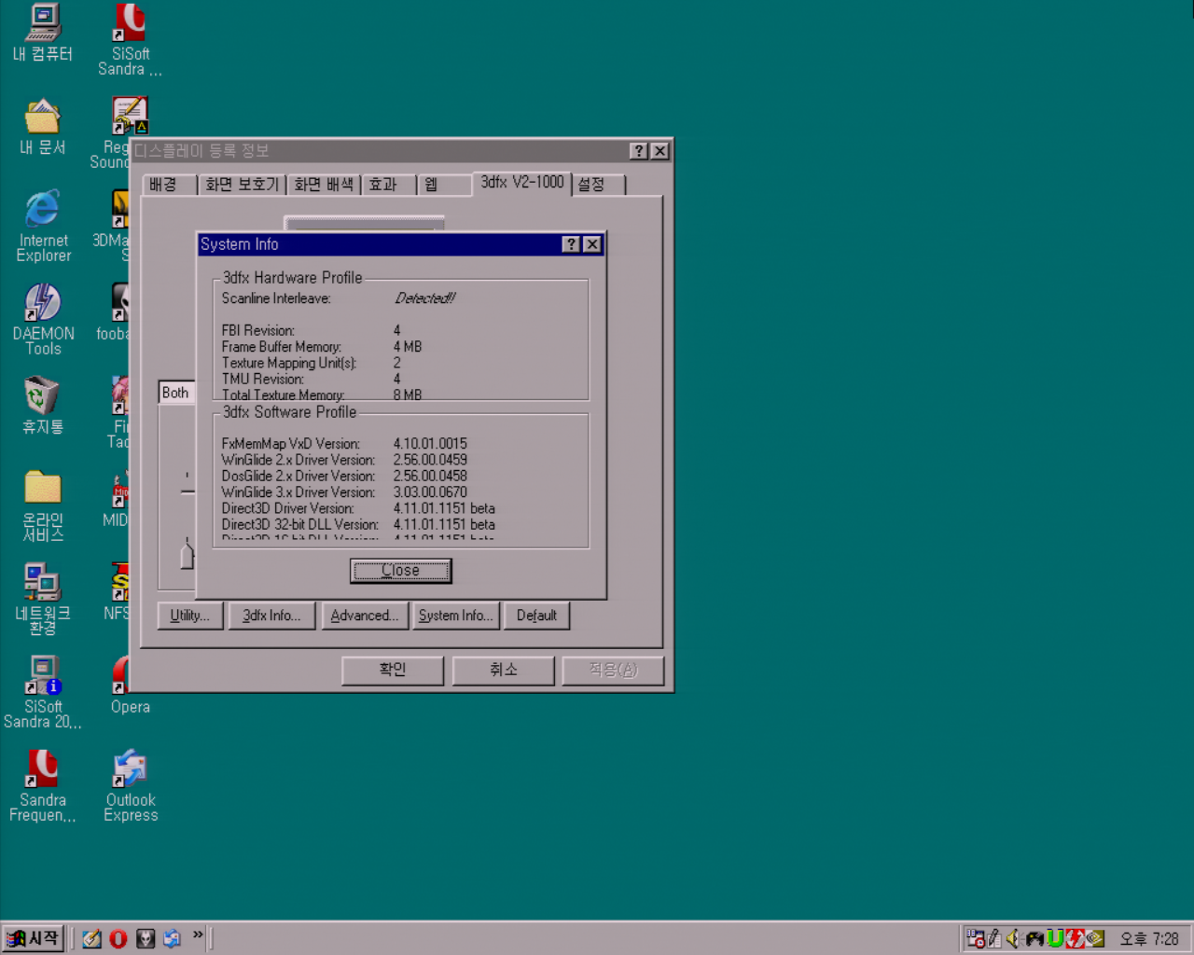Click the task scheduler tray icon

976,939
